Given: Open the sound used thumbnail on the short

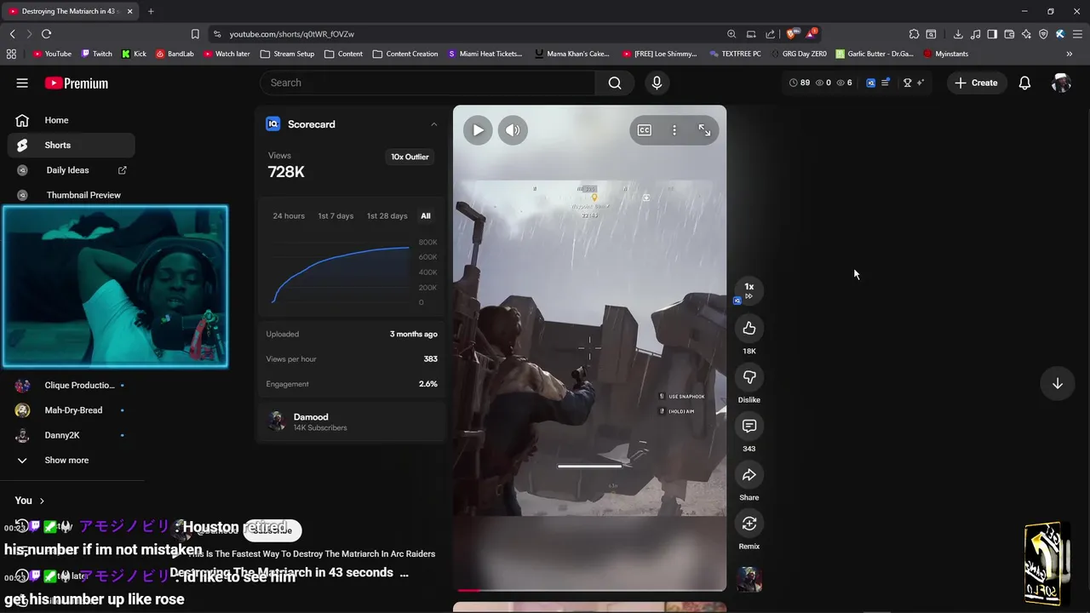Looking at the screenshot, I should (x=749, y=580).
